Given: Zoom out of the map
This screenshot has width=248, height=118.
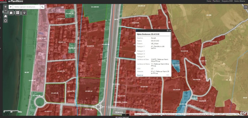Looking at the screenshot, I should click(5, 11).
